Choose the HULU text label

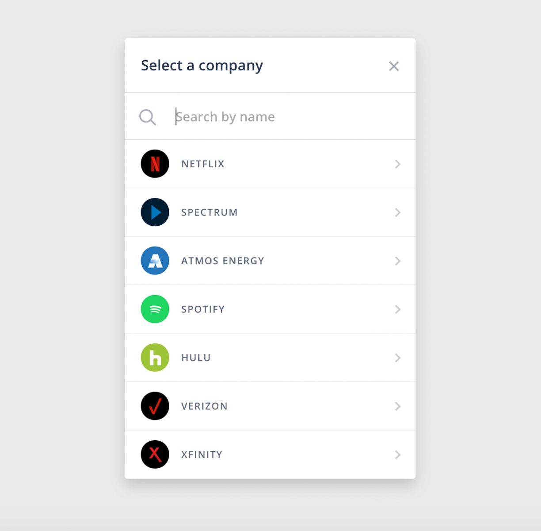tap(196, 358)
